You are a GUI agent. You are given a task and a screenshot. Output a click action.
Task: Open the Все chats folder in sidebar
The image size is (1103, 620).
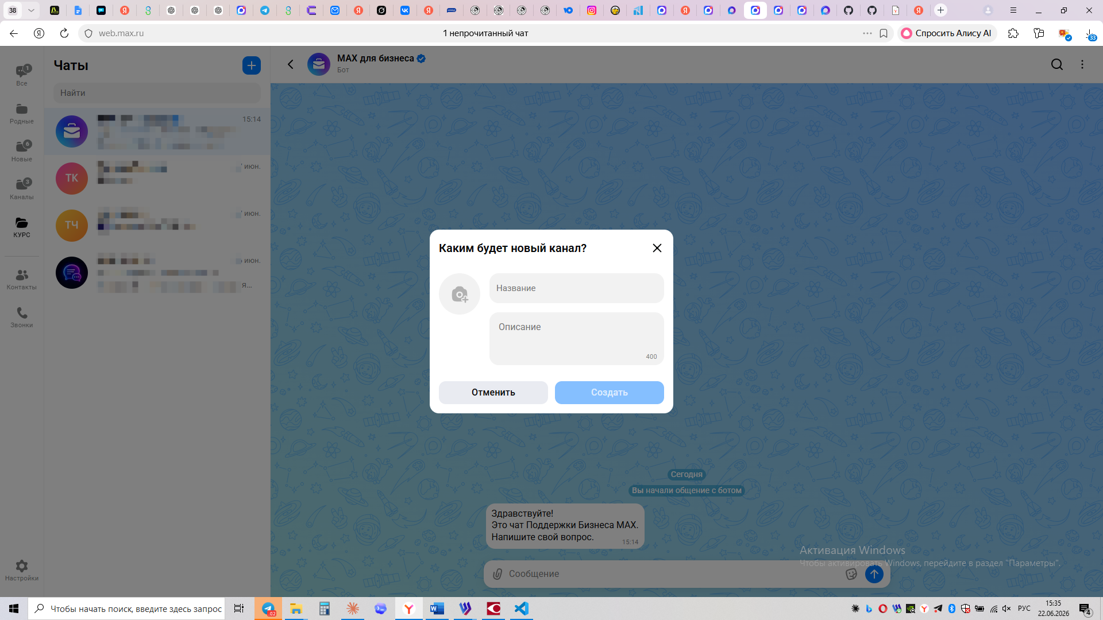[x=22, y=75]
